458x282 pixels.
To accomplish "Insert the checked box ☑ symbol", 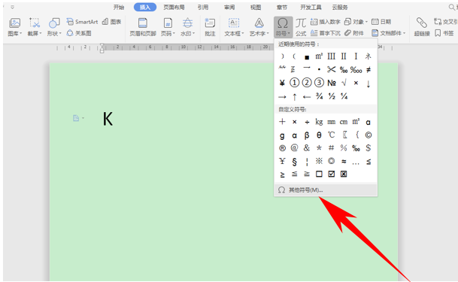I will (331, 174).
